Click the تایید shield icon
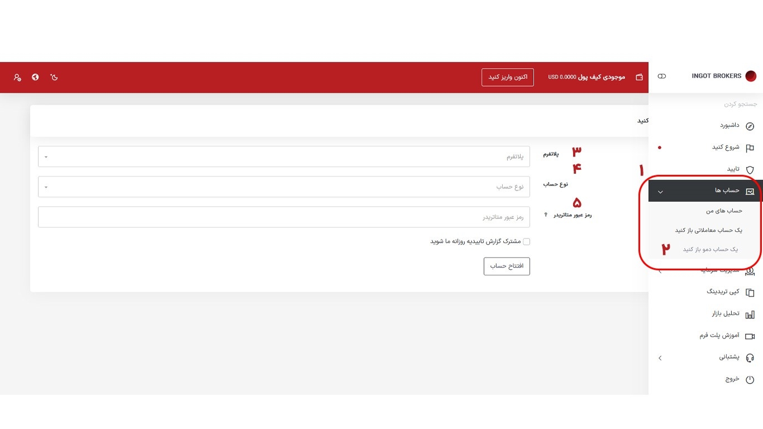The height and width of the screenshot is (429, 763). (x=750, y=170)
